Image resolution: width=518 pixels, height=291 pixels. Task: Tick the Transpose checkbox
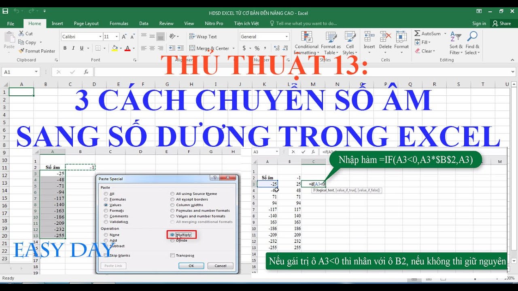click(172, 255)
